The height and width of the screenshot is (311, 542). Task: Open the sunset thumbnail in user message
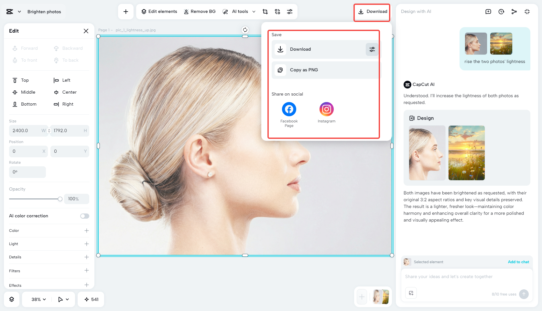tap(501, 44)
